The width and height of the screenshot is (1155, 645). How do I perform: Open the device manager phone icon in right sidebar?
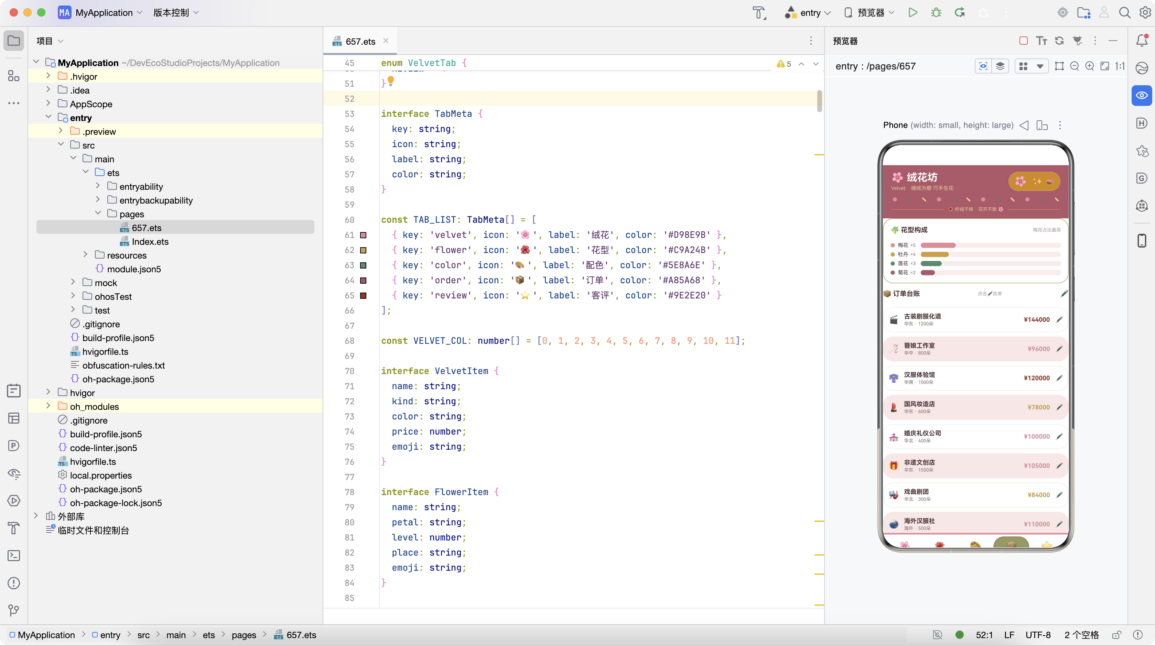(x=1142, y=240)
